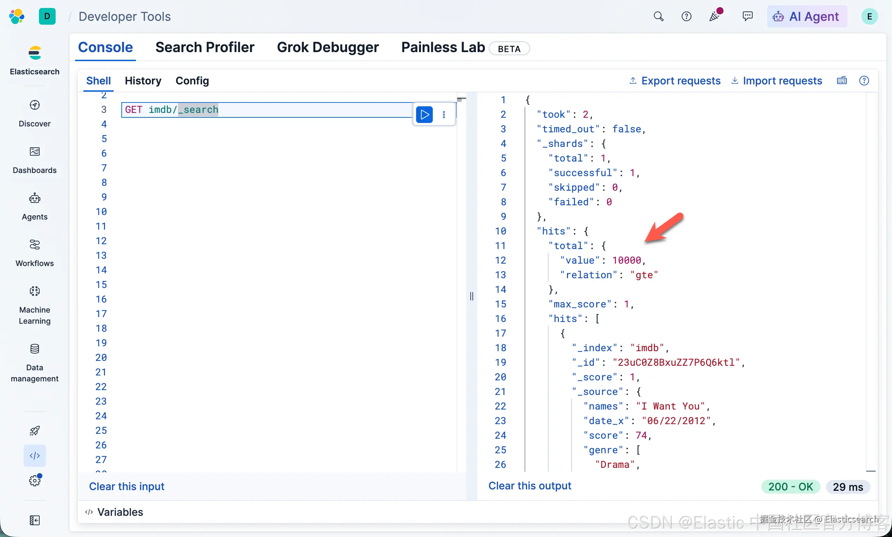Switch to the Painless Lab tab
Viewport: 892px width, 537px height.
click(443, 47)
